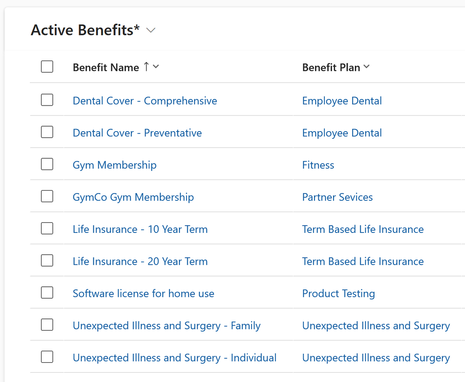Open the Term Based Life Insurance plan
The width and height of the screenshot is (465, 382).
point(363,229)
